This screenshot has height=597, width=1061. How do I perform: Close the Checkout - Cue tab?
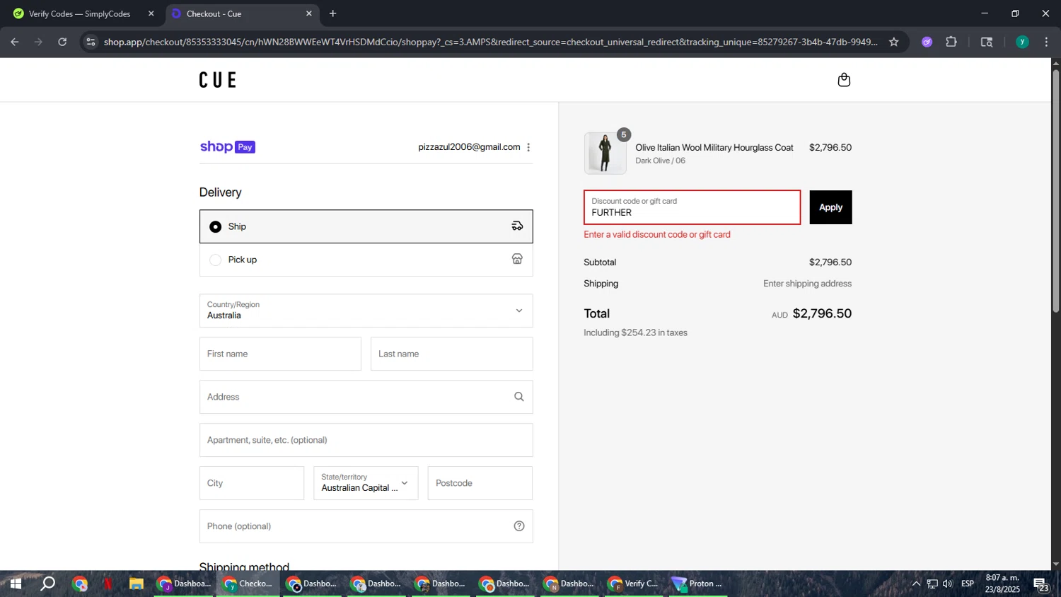click(308, 13)
